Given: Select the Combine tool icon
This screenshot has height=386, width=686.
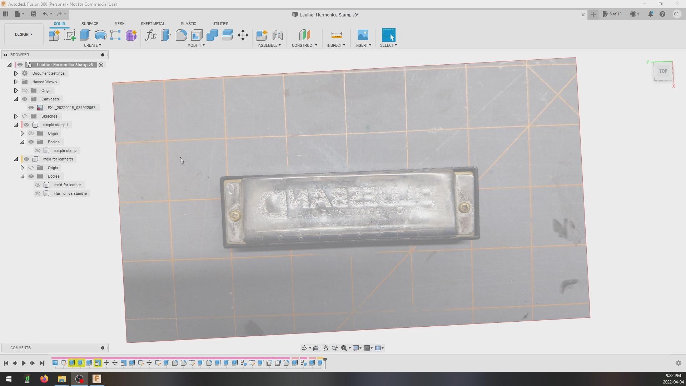Looking at the screenshot, I should tap(212, 35).
